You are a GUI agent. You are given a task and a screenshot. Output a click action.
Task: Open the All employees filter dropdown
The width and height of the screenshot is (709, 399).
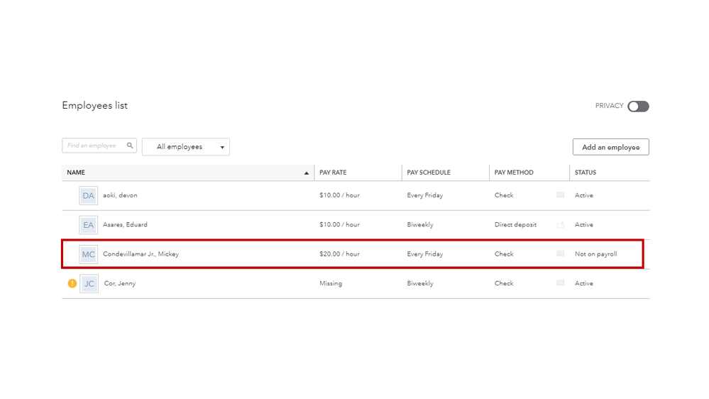(x=186, y=147)
